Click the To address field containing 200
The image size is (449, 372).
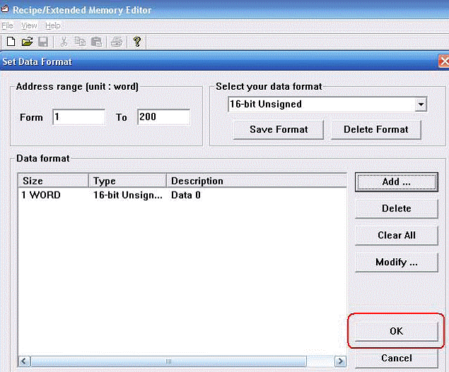pyautogui.click(x=163, y=117)
